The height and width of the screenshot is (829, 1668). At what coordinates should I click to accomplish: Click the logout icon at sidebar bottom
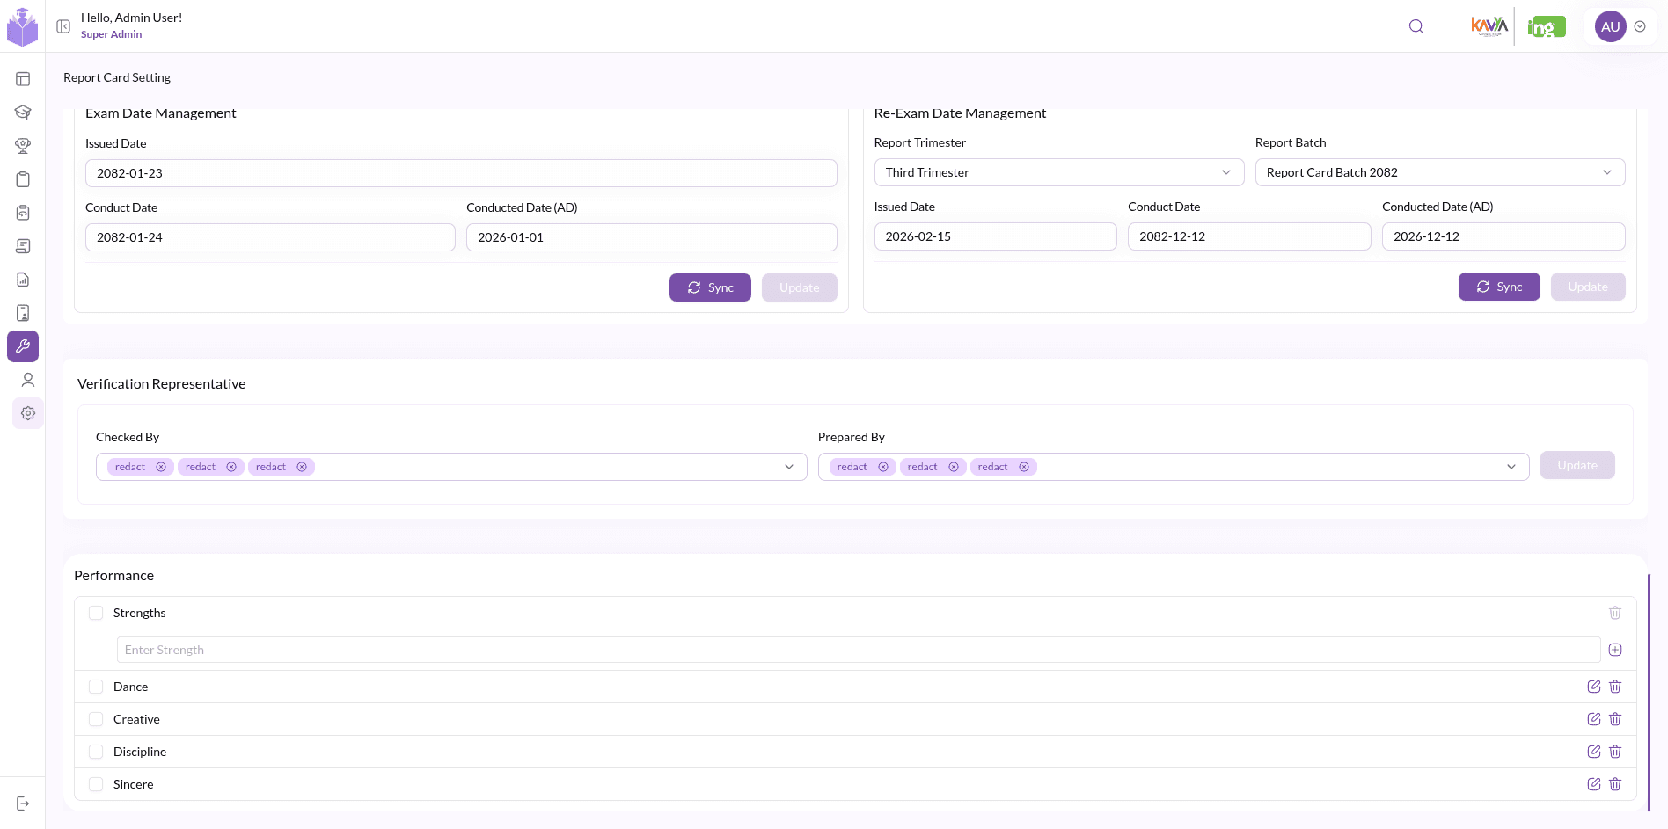pyautogui.click(x=23, y=804)
